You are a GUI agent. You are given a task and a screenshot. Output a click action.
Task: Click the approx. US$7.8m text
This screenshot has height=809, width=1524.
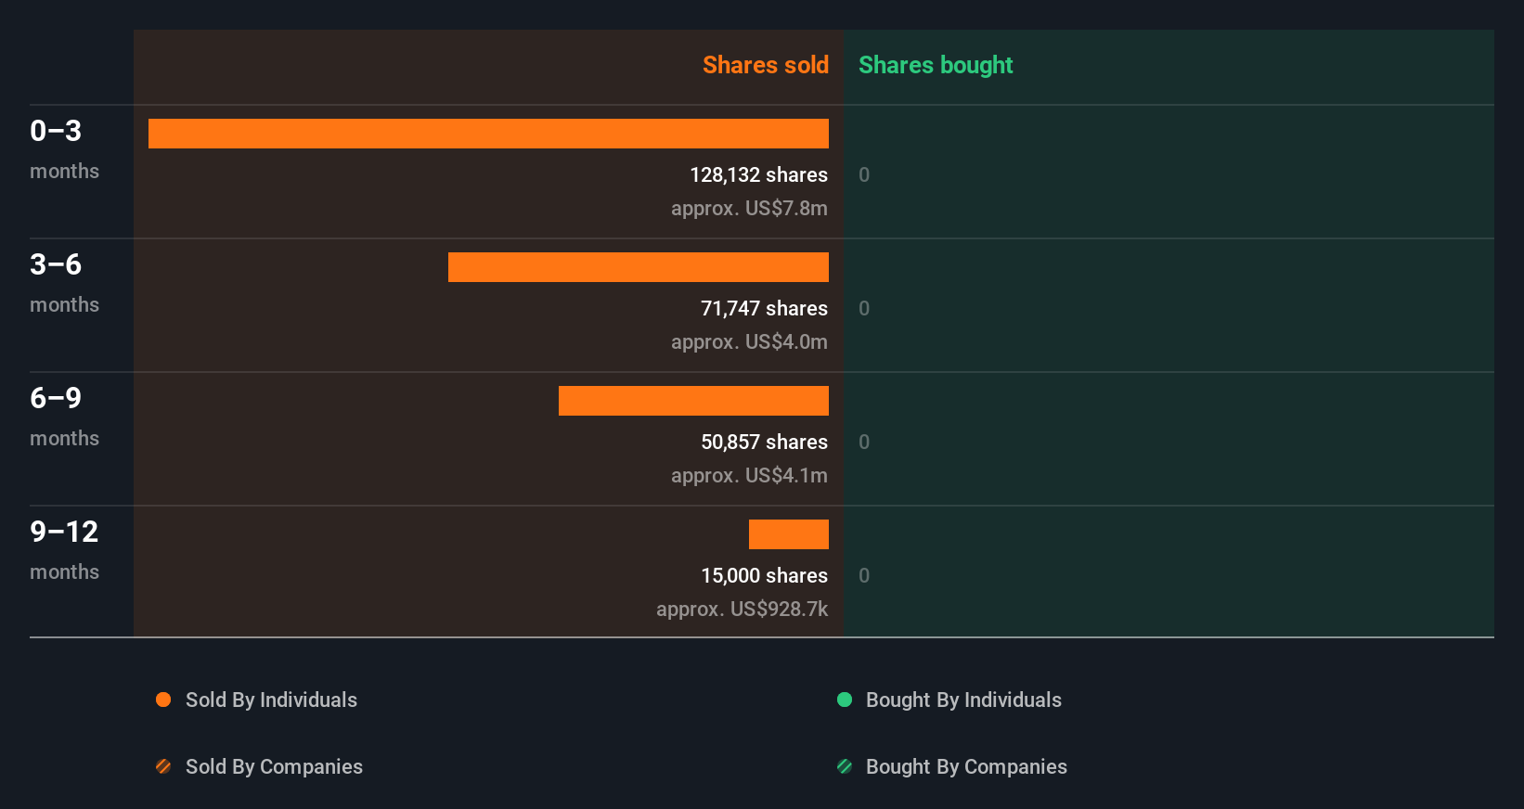pos(749,208)
